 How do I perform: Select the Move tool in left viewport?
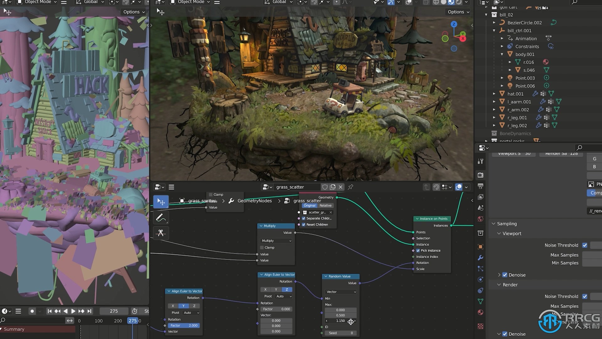point(8,12)
